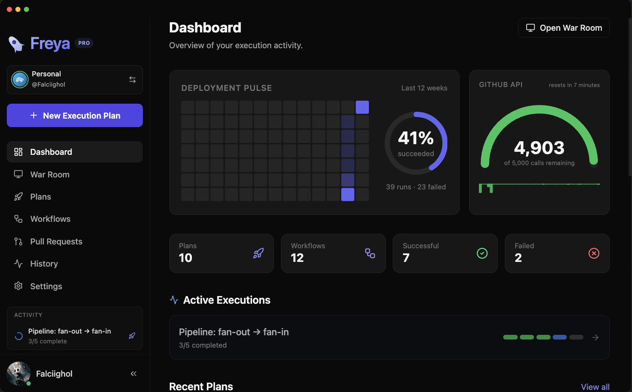Open the History menu item
The image size is (632, 392).
(x=75, y=264)
